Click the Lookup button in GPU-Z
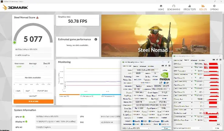Image resolution: width=224 pixels, height=131 pixels. [x=165, y=70]
